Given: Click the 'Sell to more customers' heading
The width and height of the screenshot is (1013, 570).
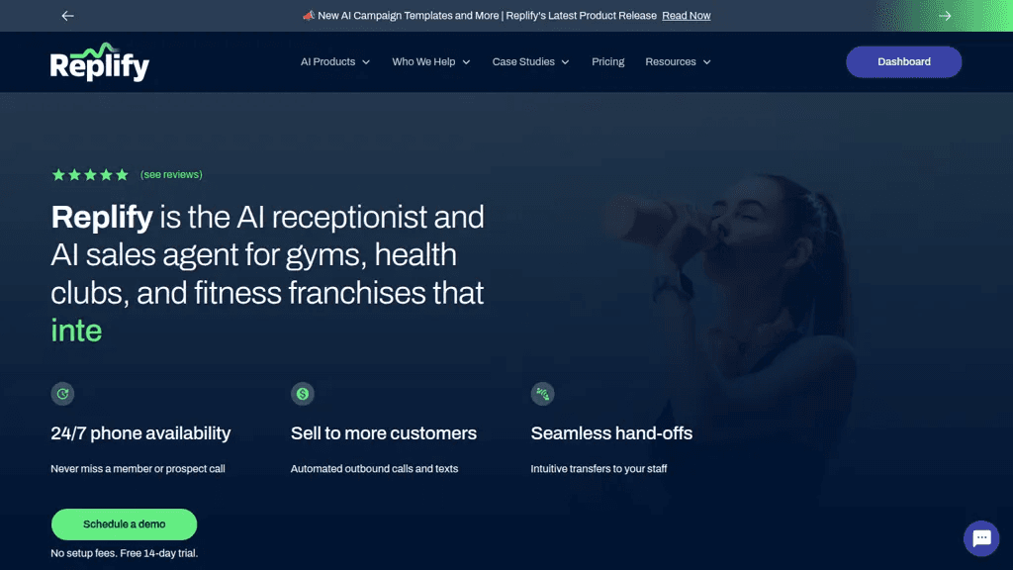Looking at the screenshot, I should tap(384, 433).
